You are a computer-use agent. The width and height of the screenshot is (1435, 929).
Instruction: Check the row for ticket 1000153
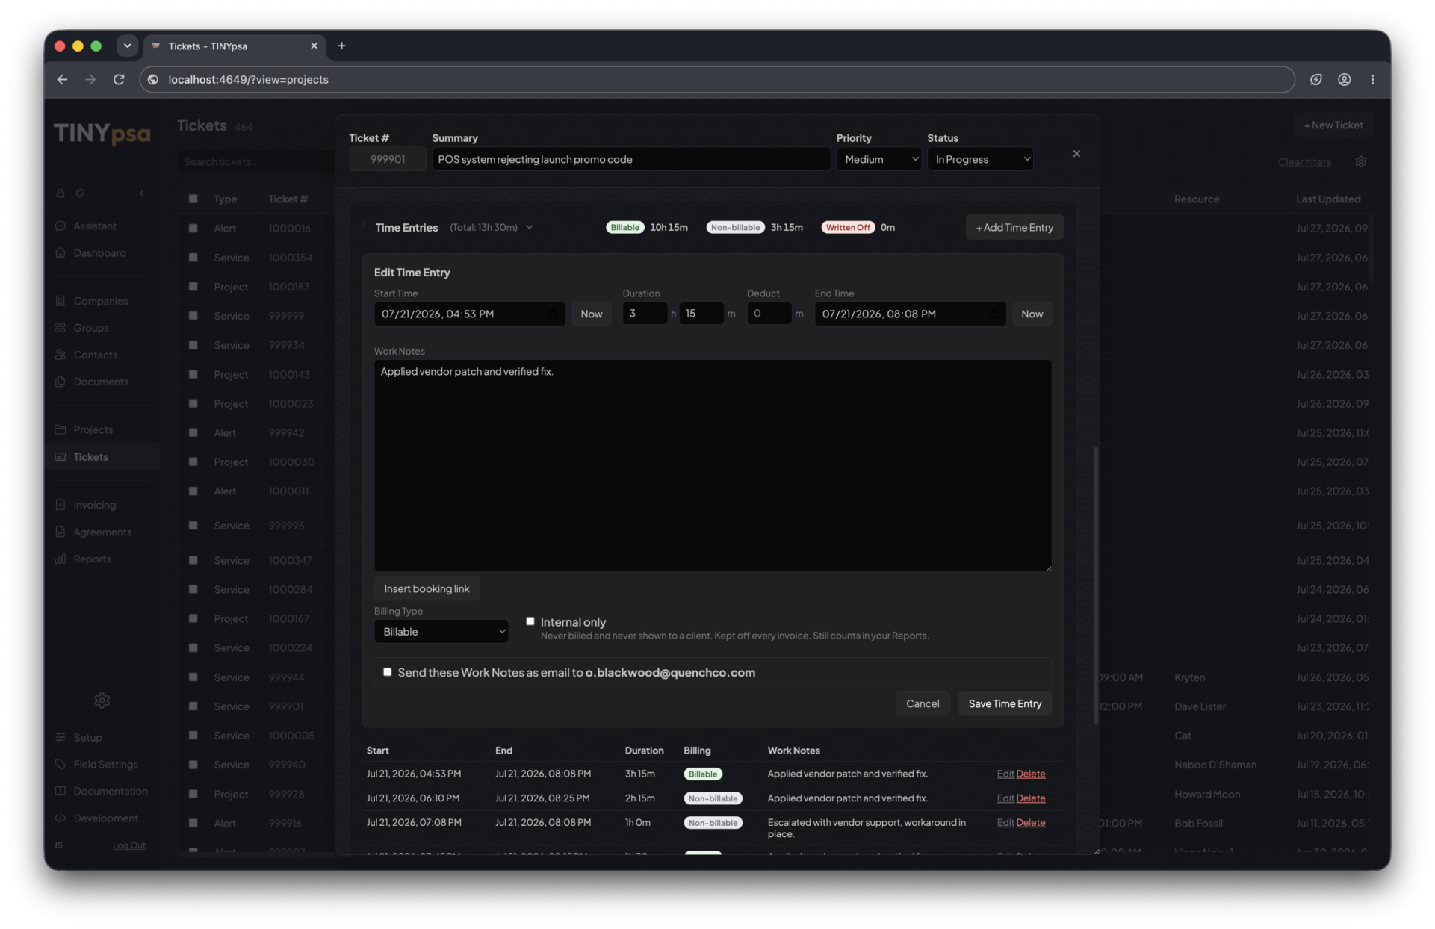pos(193,286)
